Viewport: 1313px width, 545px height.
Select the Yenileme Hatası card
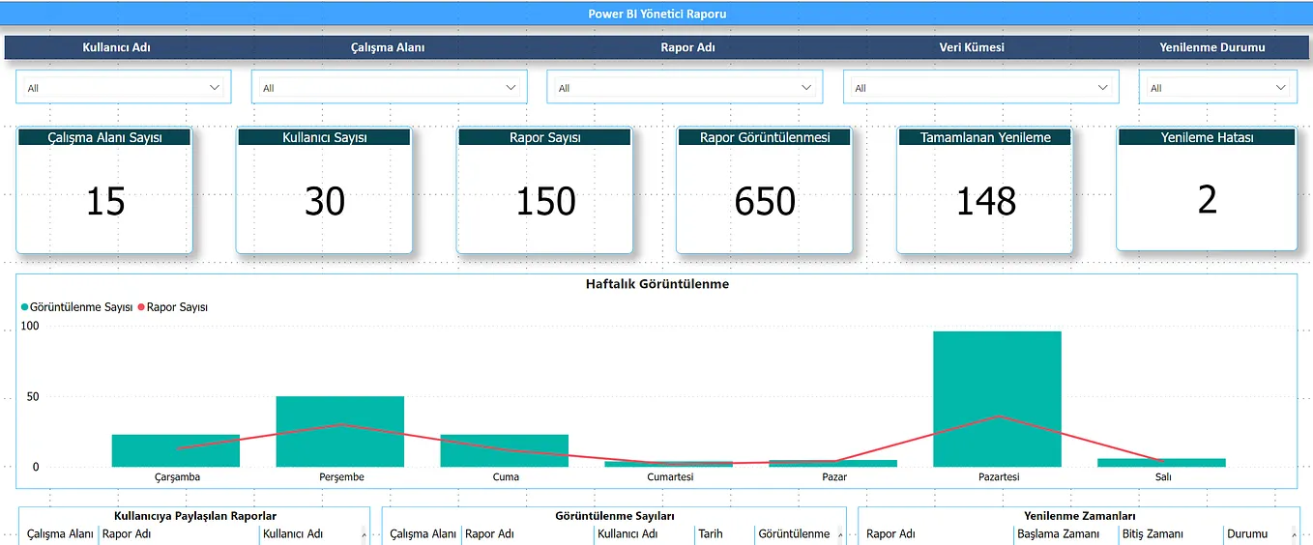pos(1207,188)
